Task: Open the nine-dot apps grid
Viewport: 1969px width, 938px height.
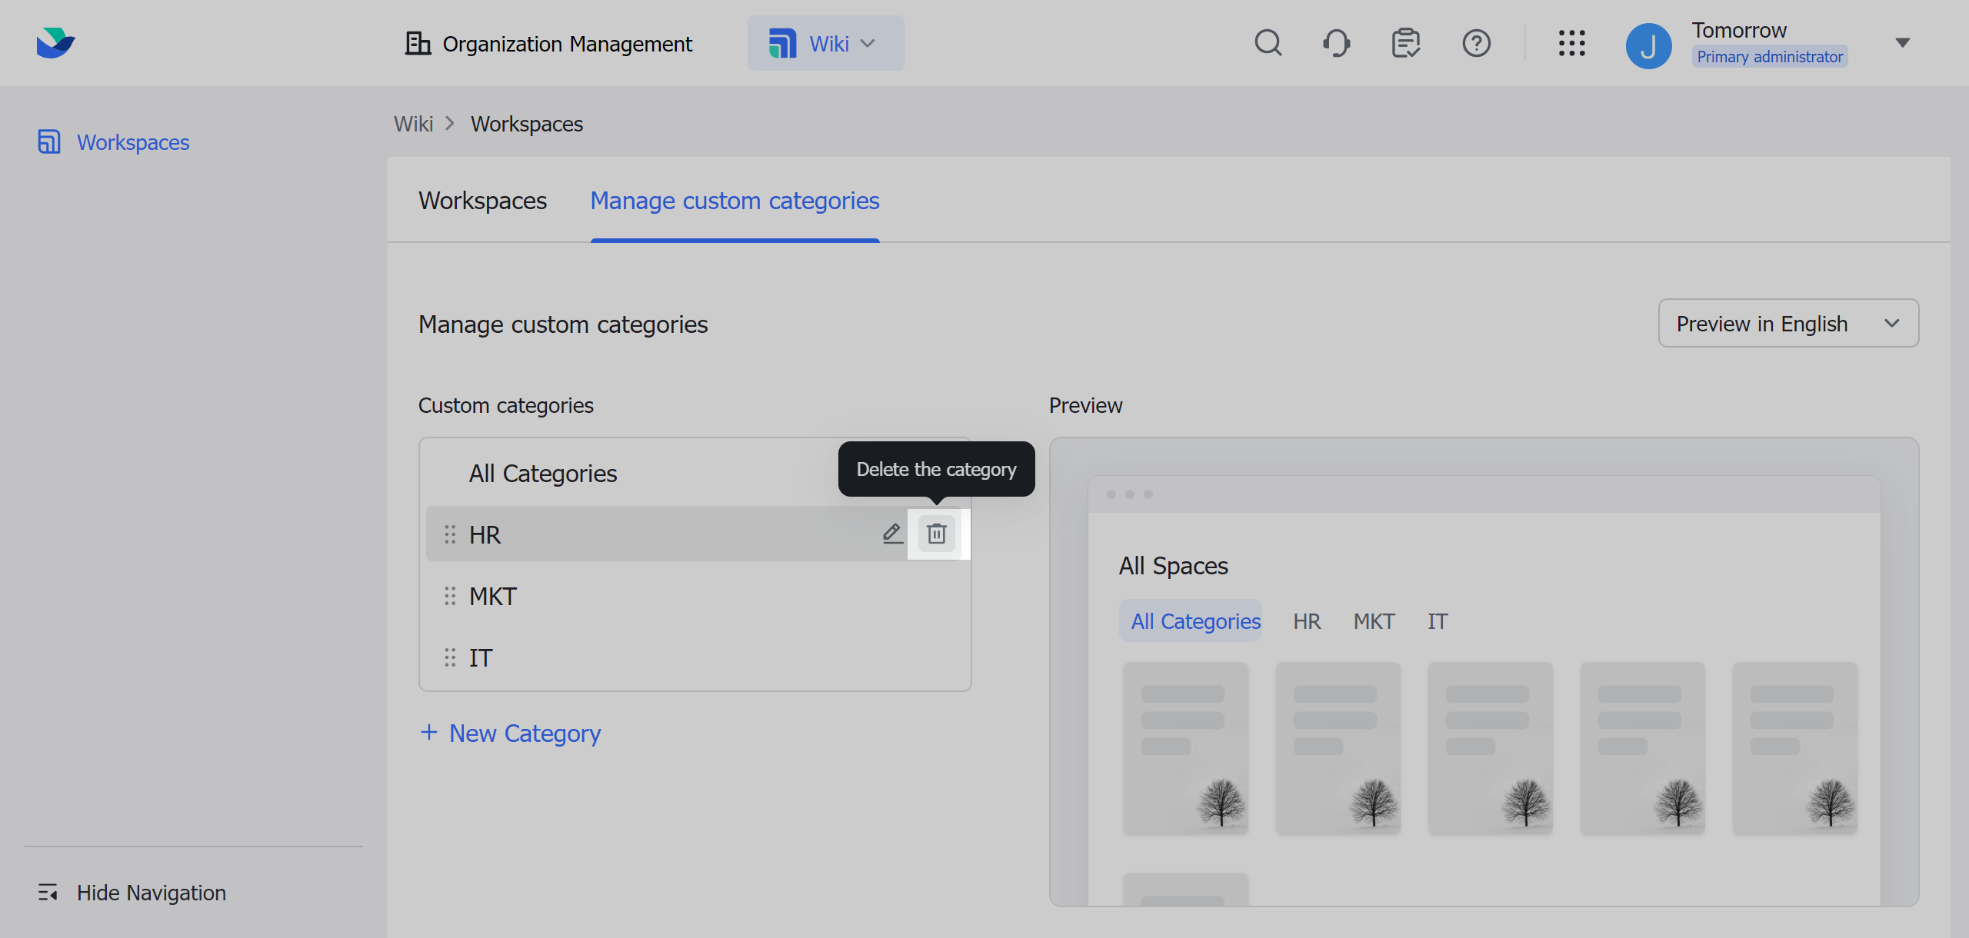Action: coord(1571,43)
